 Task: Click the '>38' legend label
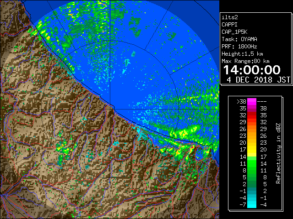(241, 102)
